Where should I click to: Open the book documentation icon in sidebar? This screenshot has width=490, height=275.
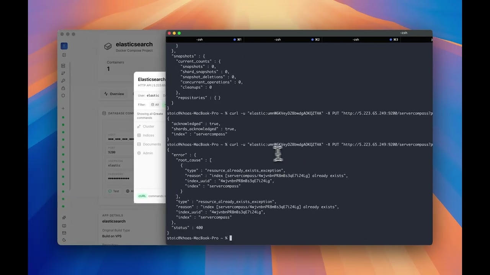point(64,226)
